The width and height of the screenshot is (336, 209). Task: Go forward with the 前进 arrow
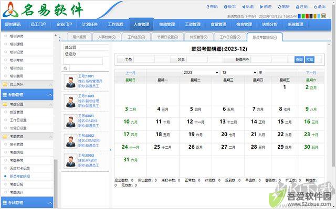(x=261, y=7)
